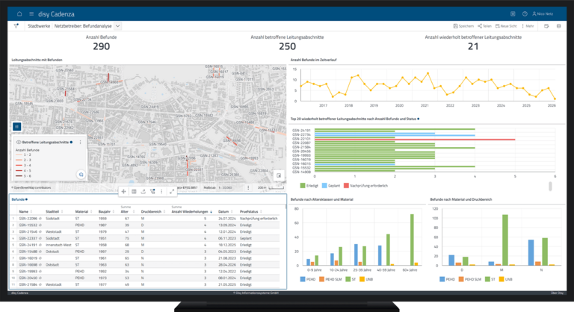Toggle ST in Altersklassen chart legend
The image size is (574, 312).
click(351, 279)
